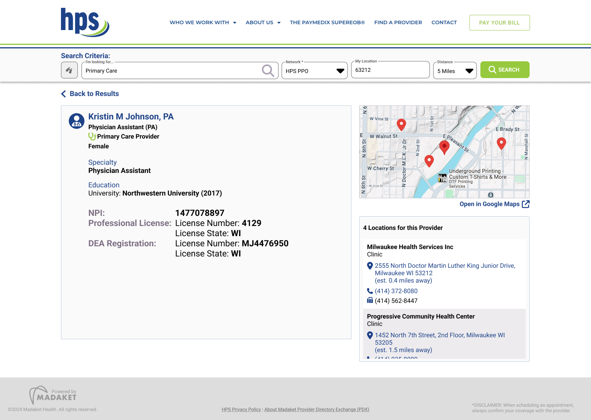Open The Paymedix SuperEOB menu item
This screenshot has width=591, height=420.
[x=327, y=23]
